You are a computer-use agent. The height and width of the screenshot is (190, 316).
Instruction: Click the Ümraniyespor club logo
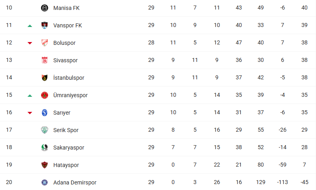(44, 95)
